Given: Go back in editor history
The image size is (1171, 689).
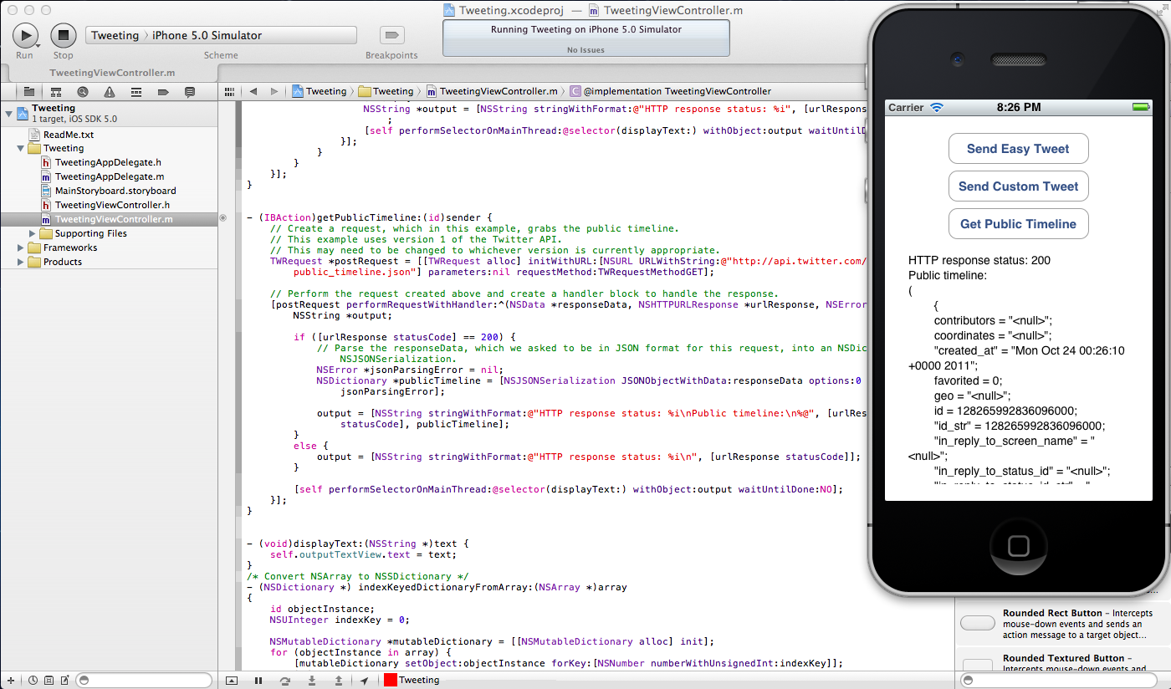Looking at the screenshot, I should [253, 91].
